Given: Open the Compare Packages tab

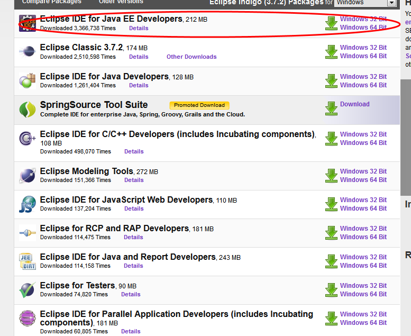Looking at the screenshot, I should 52,2.
